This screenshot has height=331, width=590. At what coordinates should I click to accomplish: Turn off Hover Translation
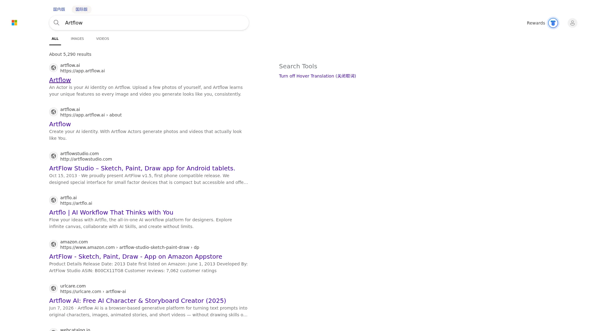317,76
